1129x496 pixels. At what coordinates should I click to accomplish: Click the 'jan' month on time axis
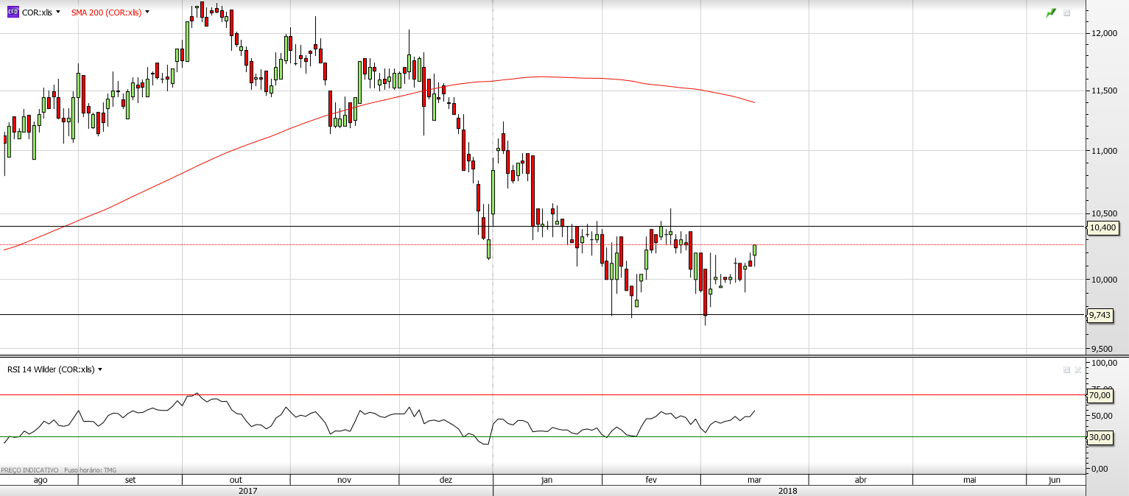[546, 480]
